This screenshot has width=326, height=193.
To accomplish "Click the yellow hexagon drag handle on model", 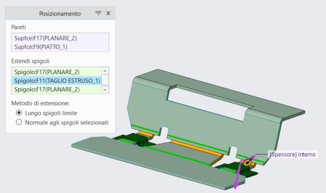I will 247,162.
